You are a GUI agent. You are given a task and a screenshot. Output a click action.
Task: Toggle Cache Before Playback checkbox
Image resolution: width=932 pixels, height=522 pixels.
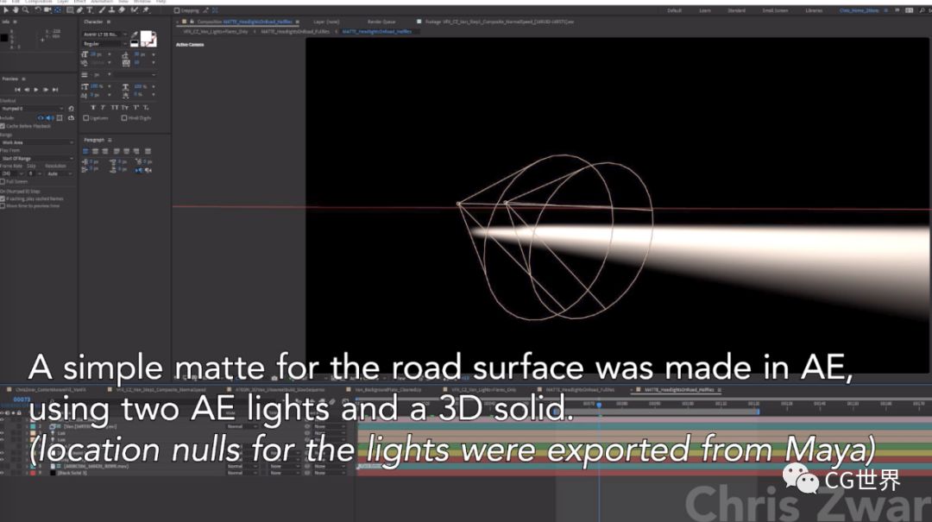tap(3, 126)
